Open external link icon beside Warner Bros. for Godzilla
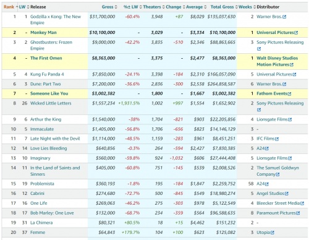Image resolution: width=309 pixels, height=240 pixels. pyautogui.click(x=284, y=17)
